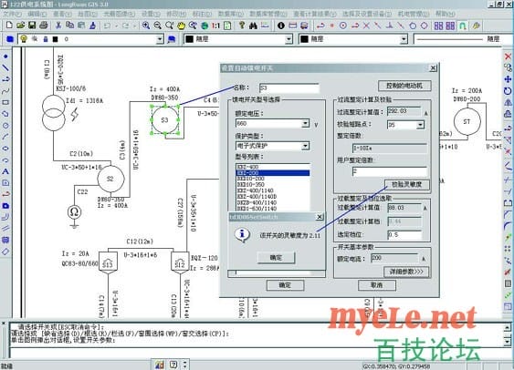Click the S13 switch symbol in diagram

(x=108, y=262)
